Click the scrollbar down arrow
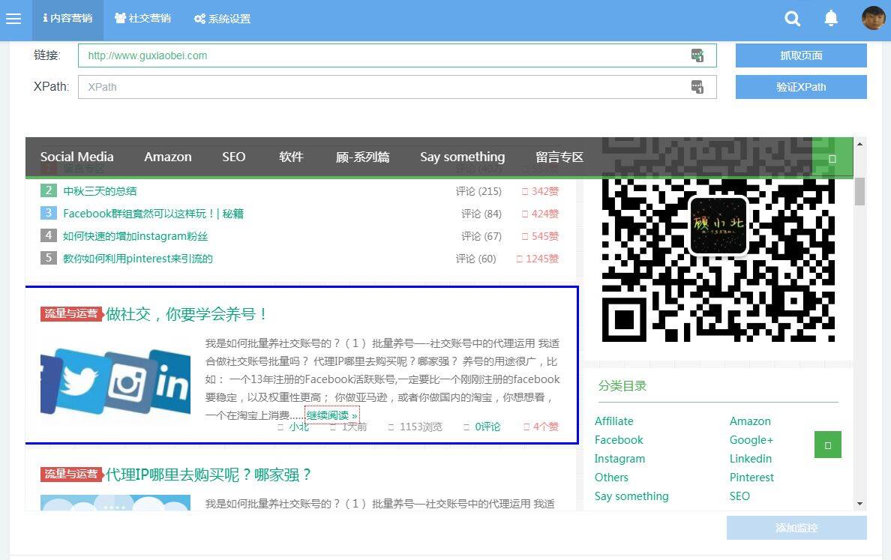891x560 pixels. (859, 504)
